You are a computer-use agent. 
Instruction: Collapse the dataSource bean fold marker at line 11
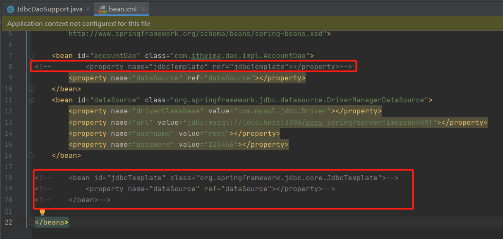point(31,100)
